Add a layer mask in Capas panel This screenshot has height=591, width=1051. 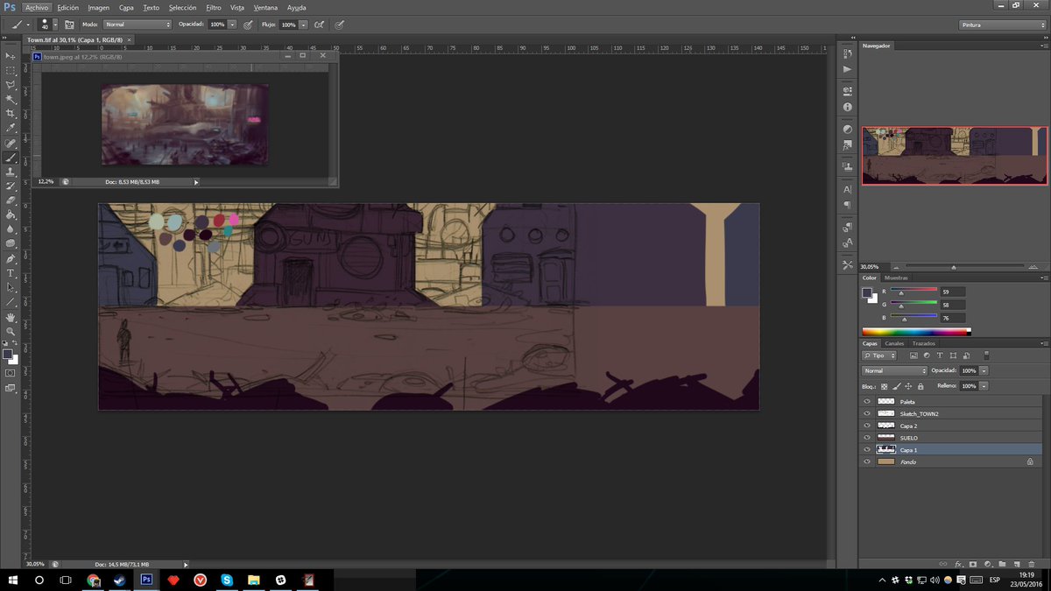pyautogui.click(x=973, y=564)
